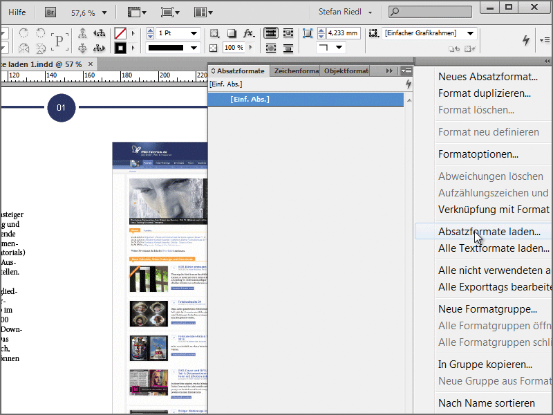
Task: Click the search field magnifier icon
Action: point(395,12)
